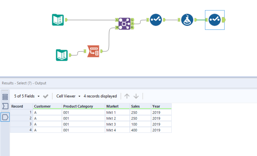This screenshot has width=257, height=156.
Task: Select the highlighted last Select tool
Action: point(215,20)
